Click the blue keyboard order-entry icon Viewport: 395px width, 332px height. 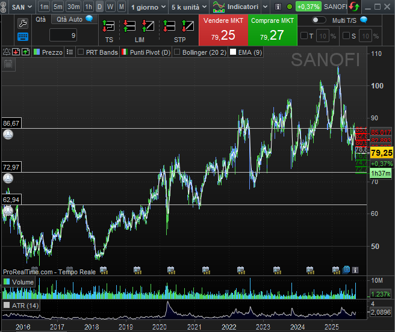tap(23, 37)
